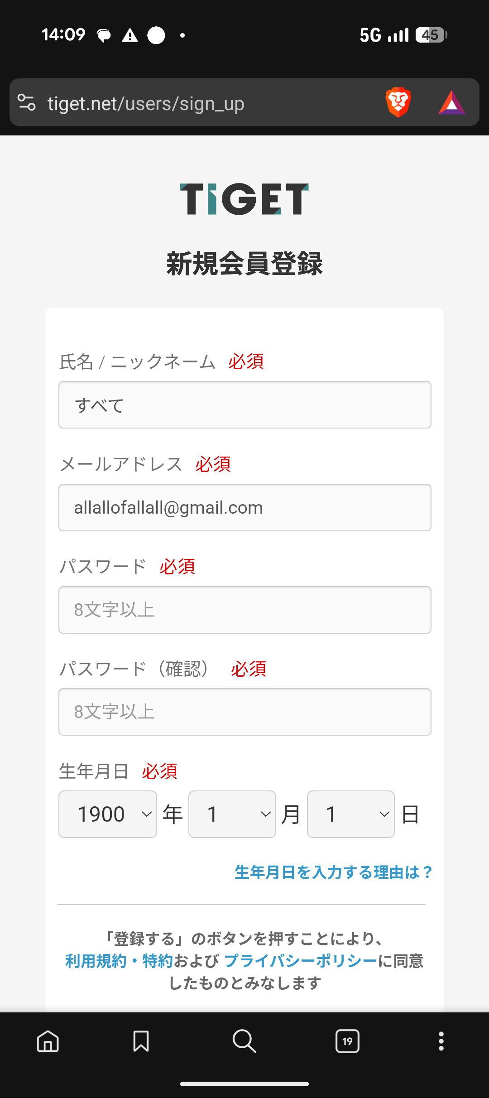The width and height of the screenshot is (489, 1098).
Task: Open the tab switcher showing 19 tabs
Action: click(x=347, y=1041)
